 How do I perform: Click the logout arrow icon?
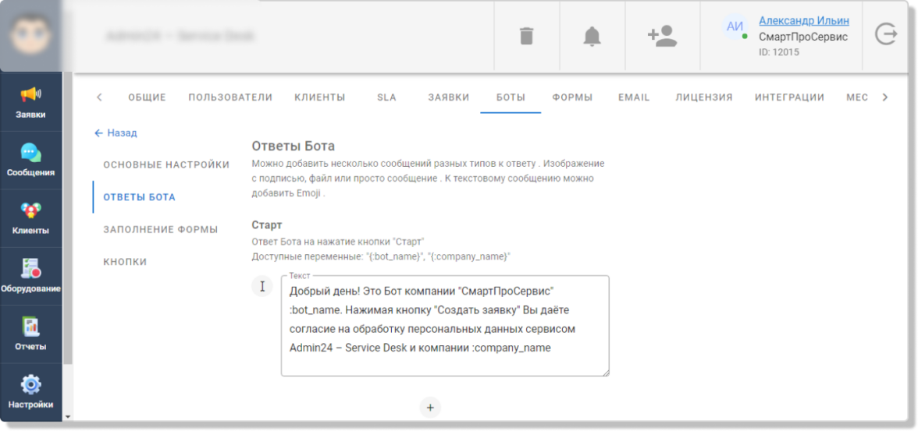coord(886,35)
